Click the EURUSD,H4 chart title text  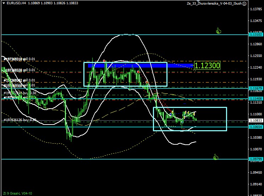point(13,3)
